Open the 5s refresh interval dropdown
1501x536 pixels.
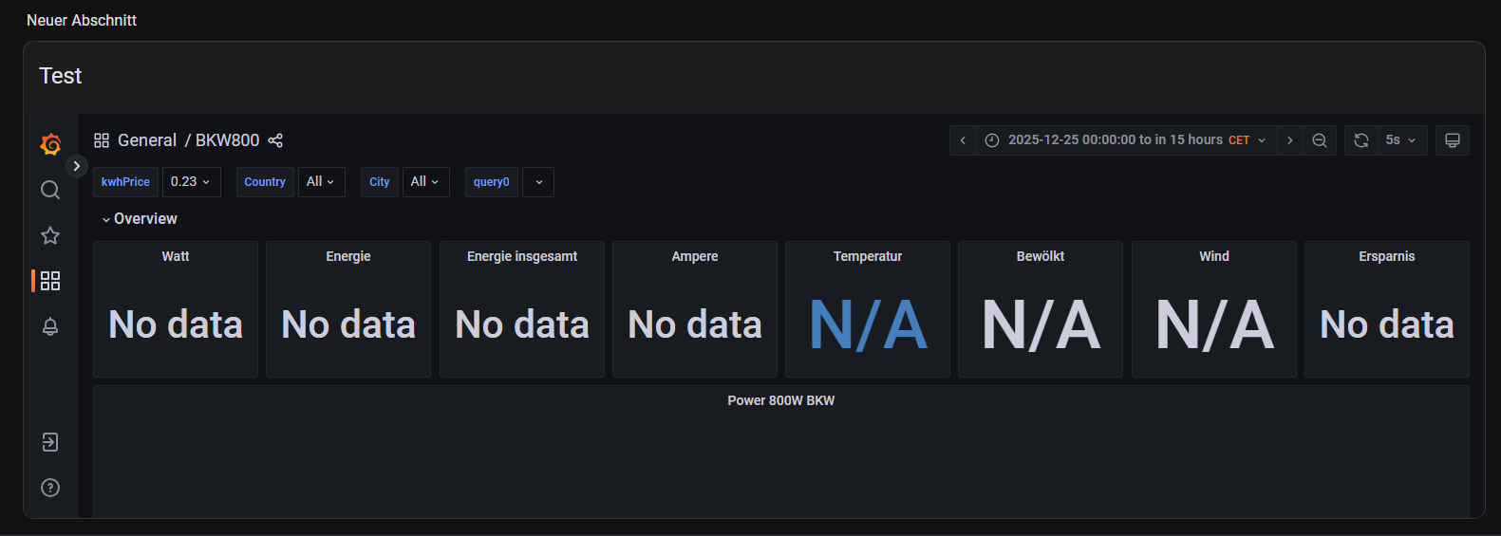pyautogui.click(x=1400, y=140)
